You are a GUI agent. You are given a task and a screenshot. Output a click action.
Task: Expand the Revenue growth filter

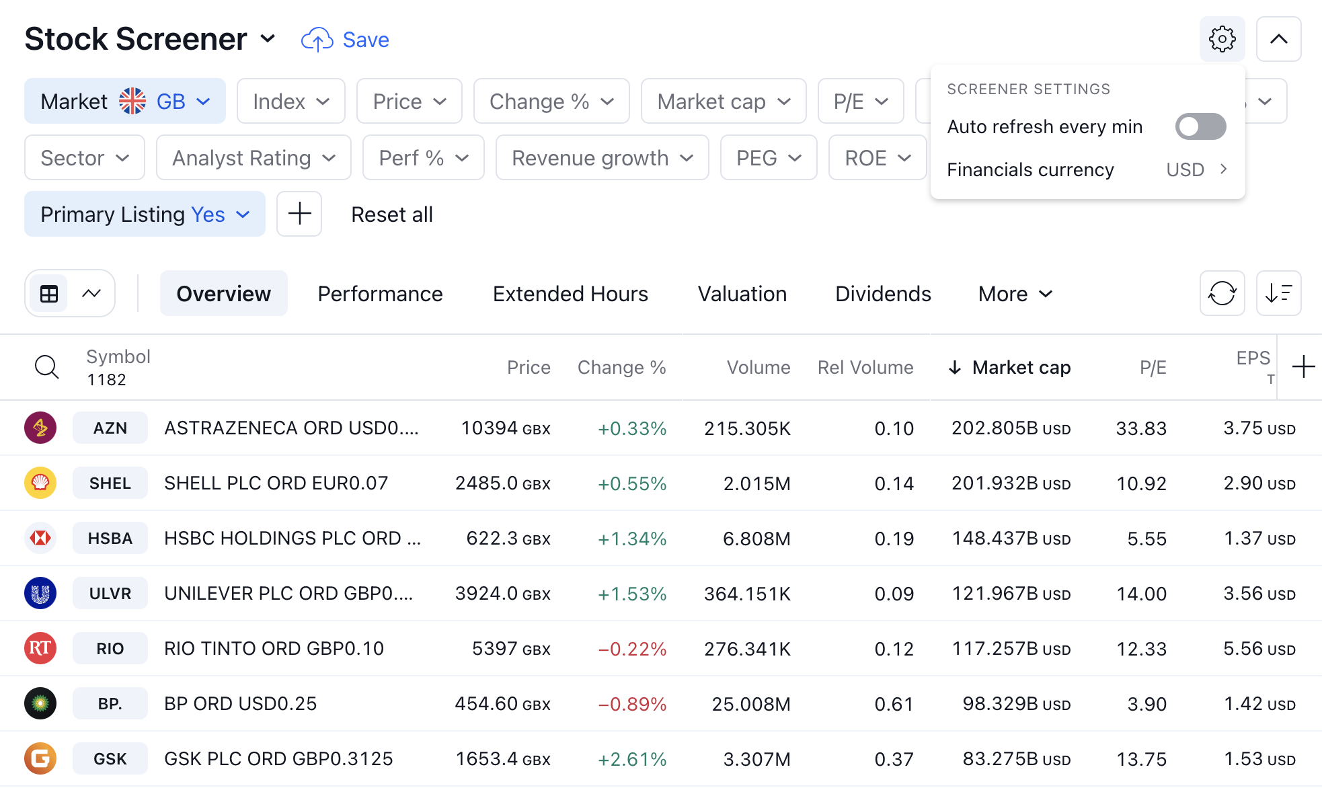(602, 158)
